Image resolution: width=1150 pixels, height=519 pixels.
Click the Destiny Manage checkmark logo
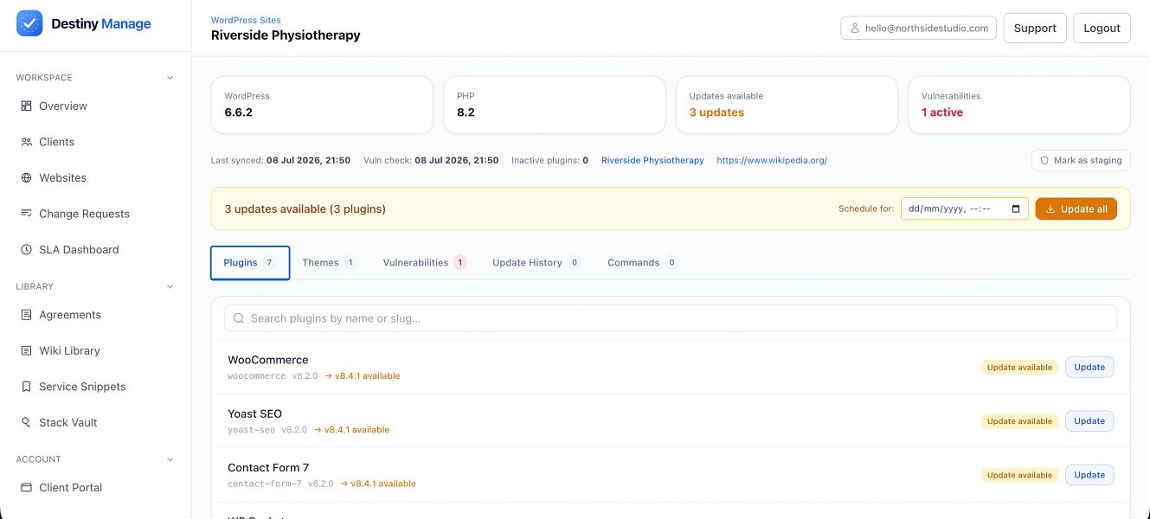click(x=29, y=23)
